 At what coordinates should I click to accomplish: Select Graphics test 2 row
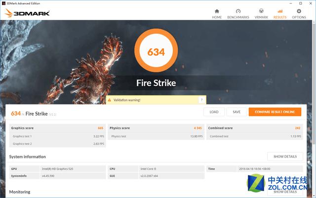pyautogui.click(x=58, y=144)
